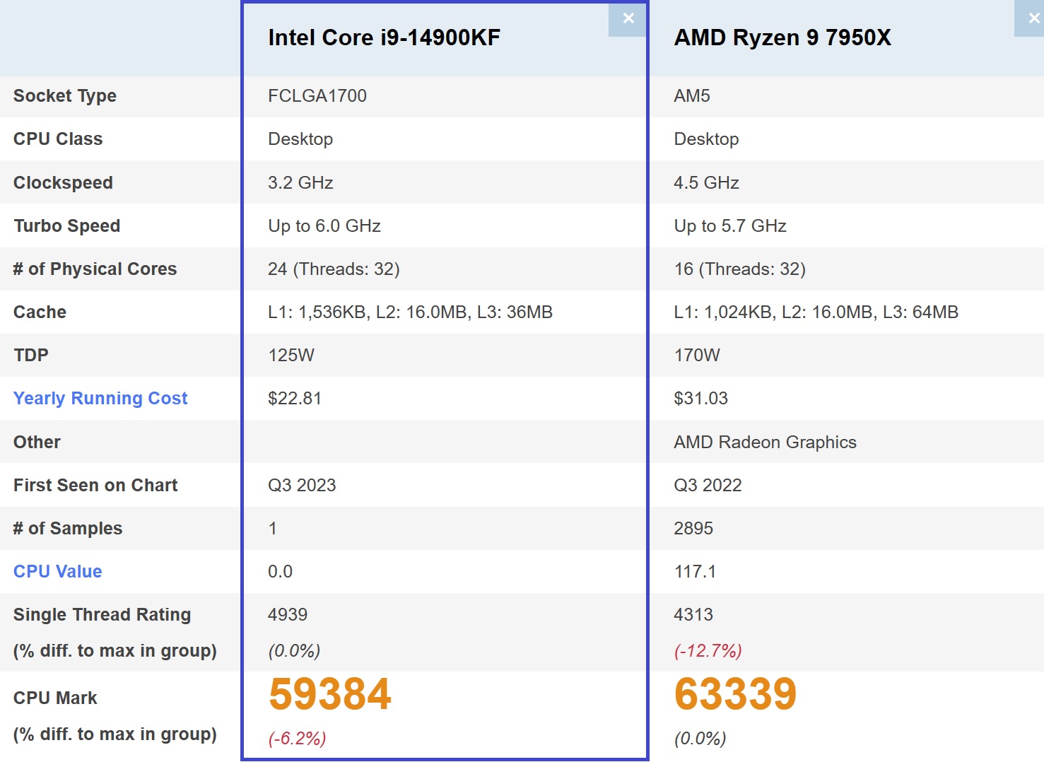Click the Intel Core i9-14900KF heading
Image resolution: width=1044 pixels, height=762 pixels.
pos(385,37)
